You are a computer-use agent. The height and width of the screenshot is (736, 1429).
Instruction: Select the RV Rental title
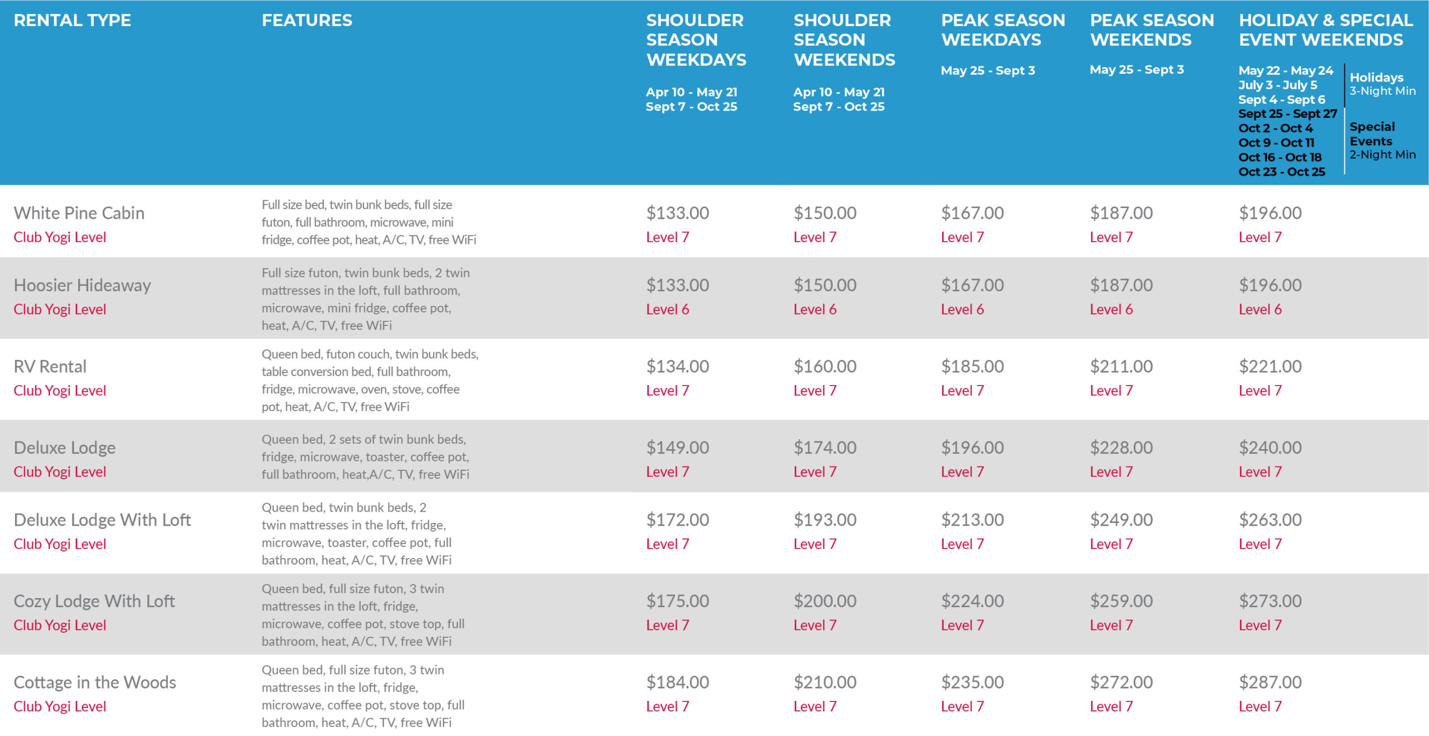(x=50, y=366)
